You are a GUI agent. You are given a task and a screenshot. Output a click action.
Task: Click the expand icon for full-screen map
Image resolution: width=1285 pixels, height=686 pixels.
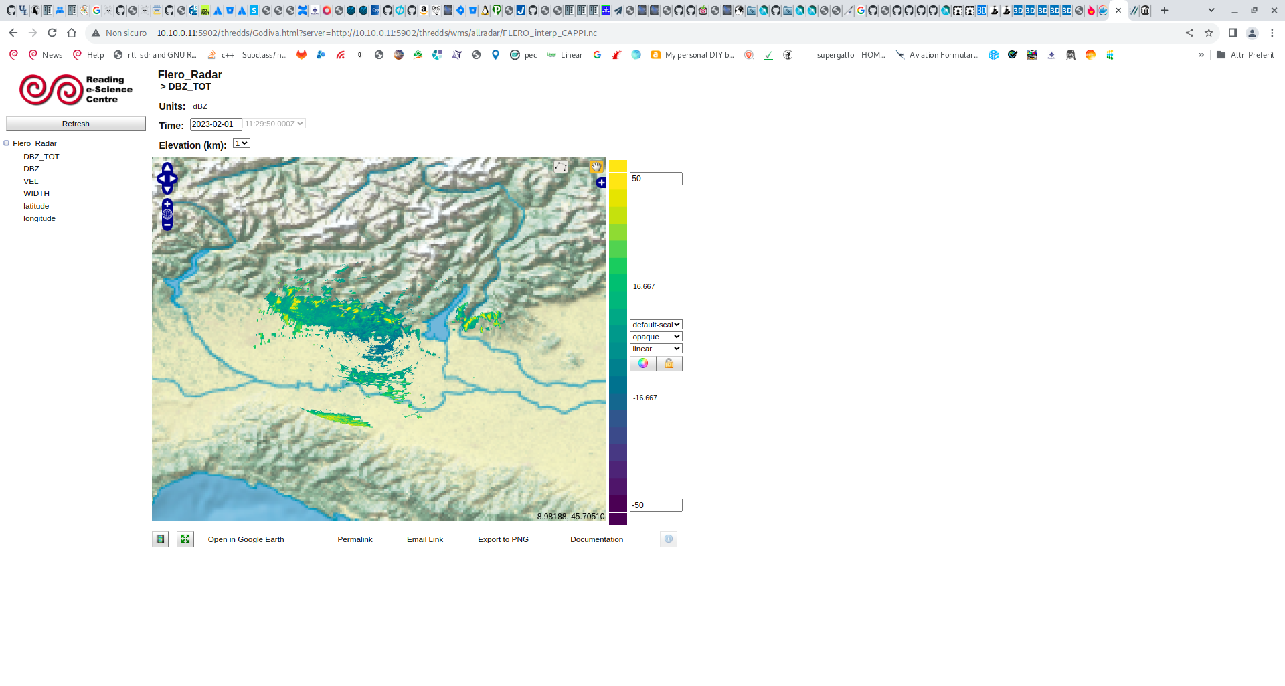[x=185, y=539]
